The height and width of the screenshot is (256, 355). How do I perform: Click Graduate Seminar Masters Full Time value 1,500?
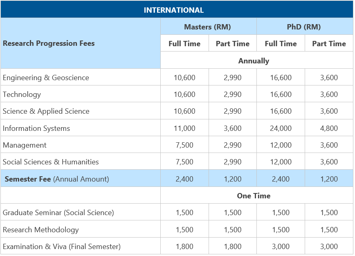tap(184, 213)
